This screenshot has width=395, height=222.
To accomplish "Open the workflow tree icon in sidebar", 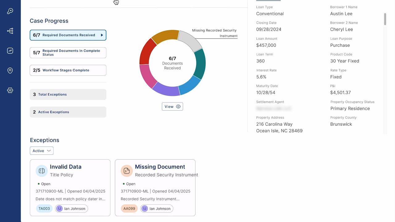I will [10, 31].
